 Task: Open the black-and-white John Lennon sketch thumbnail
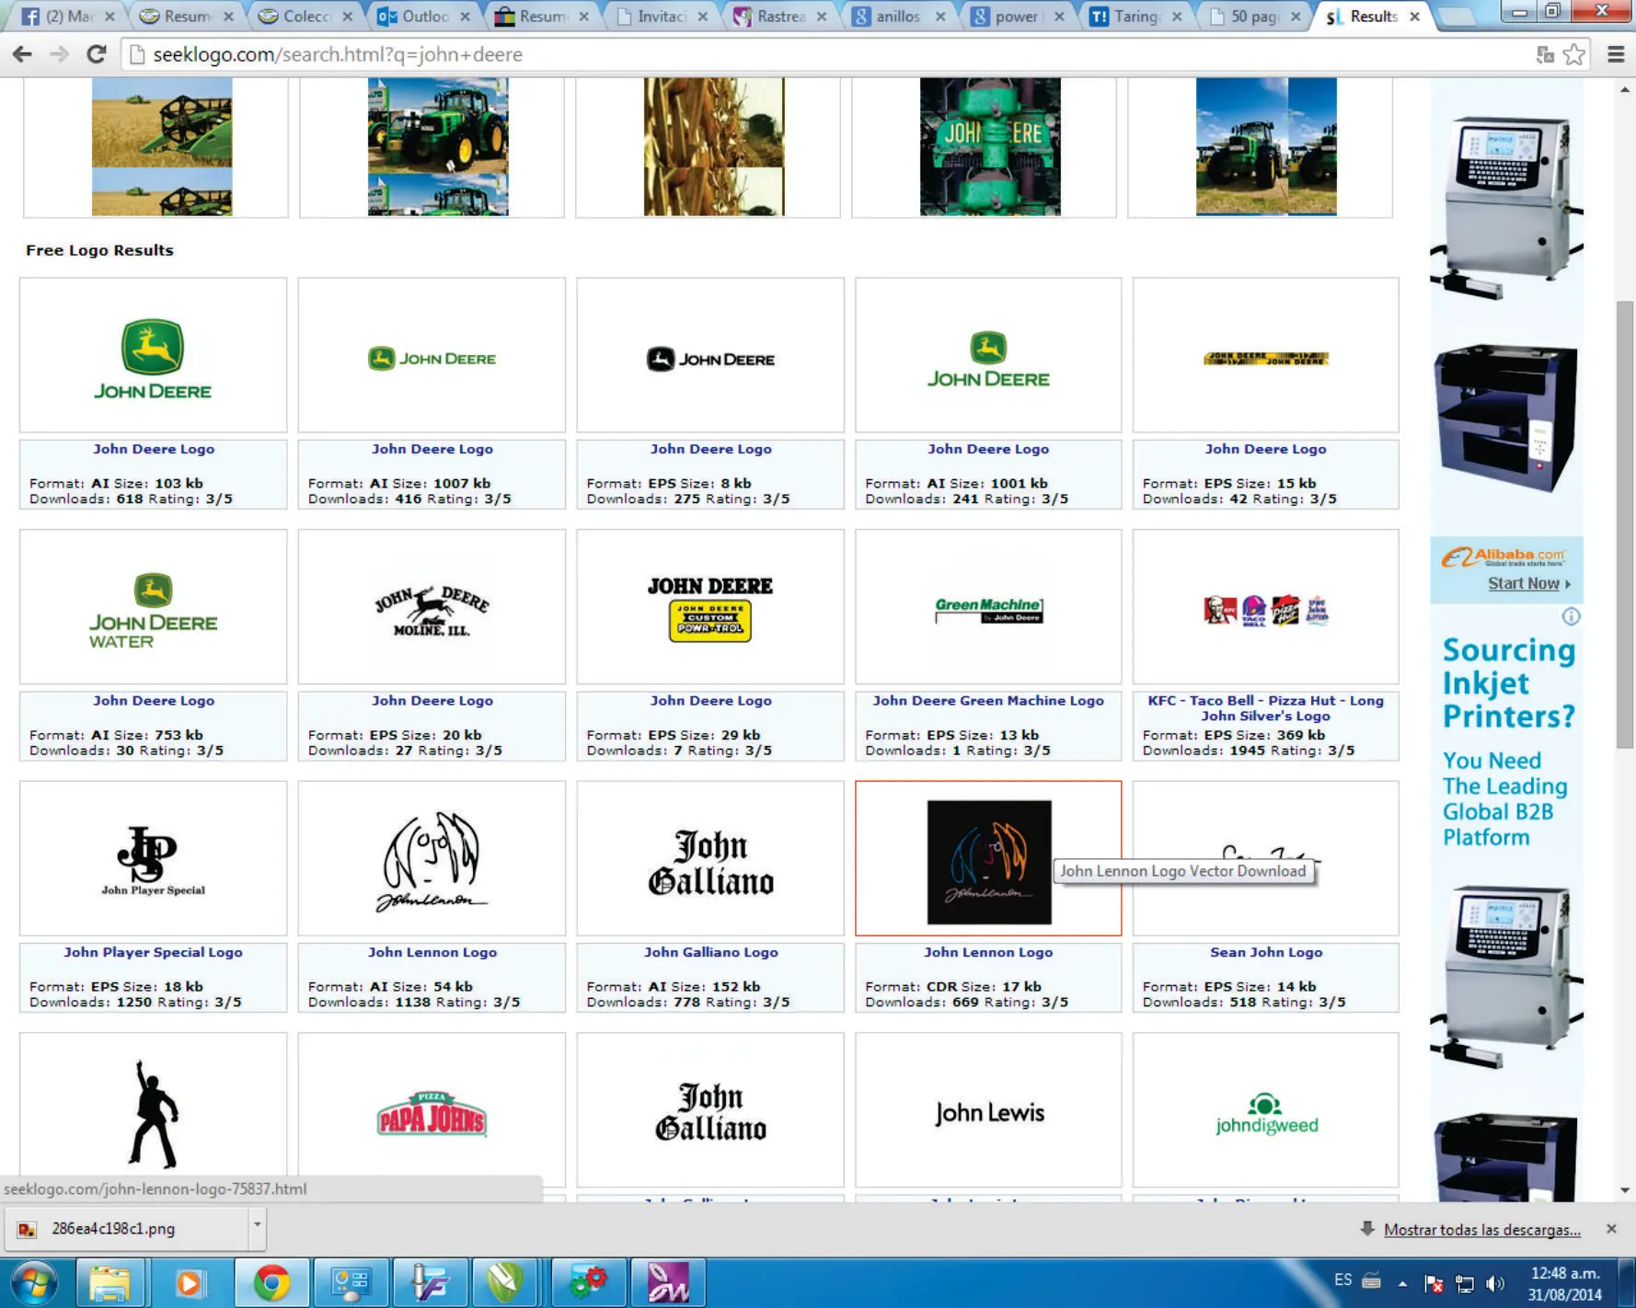tap(432, 858)
